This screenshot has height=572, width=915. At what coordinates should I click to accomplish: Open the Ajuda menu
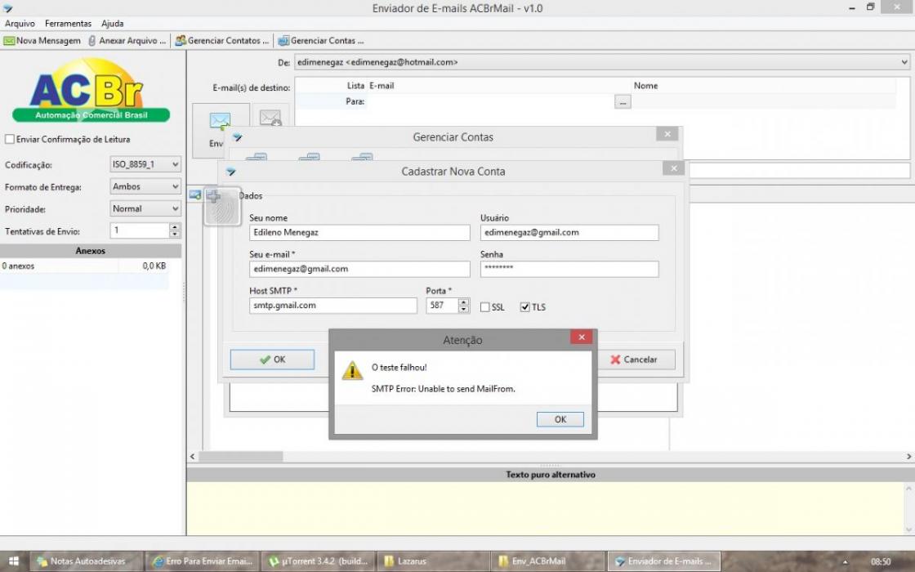coord(113,24)
